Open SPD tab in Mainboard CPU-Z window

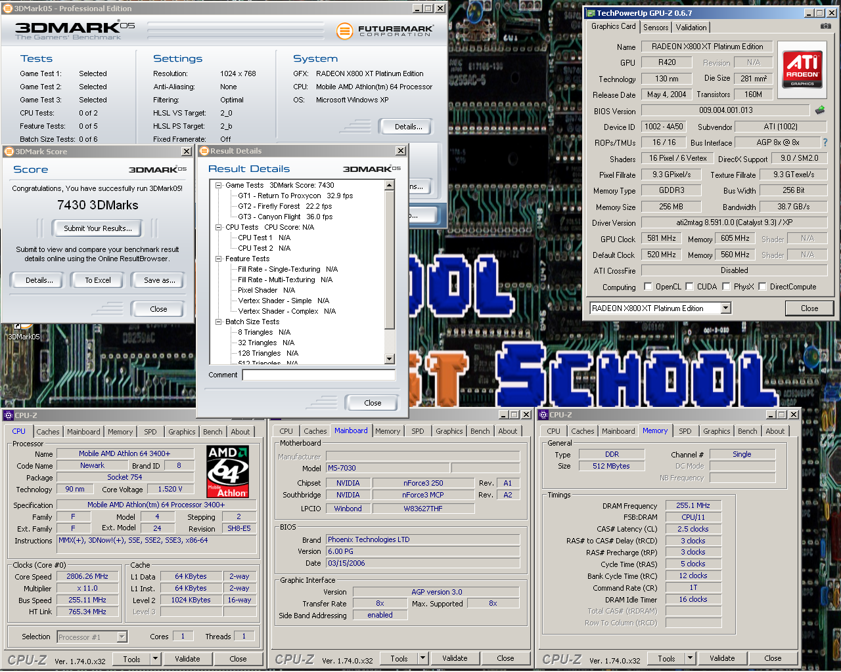[418, 431]
